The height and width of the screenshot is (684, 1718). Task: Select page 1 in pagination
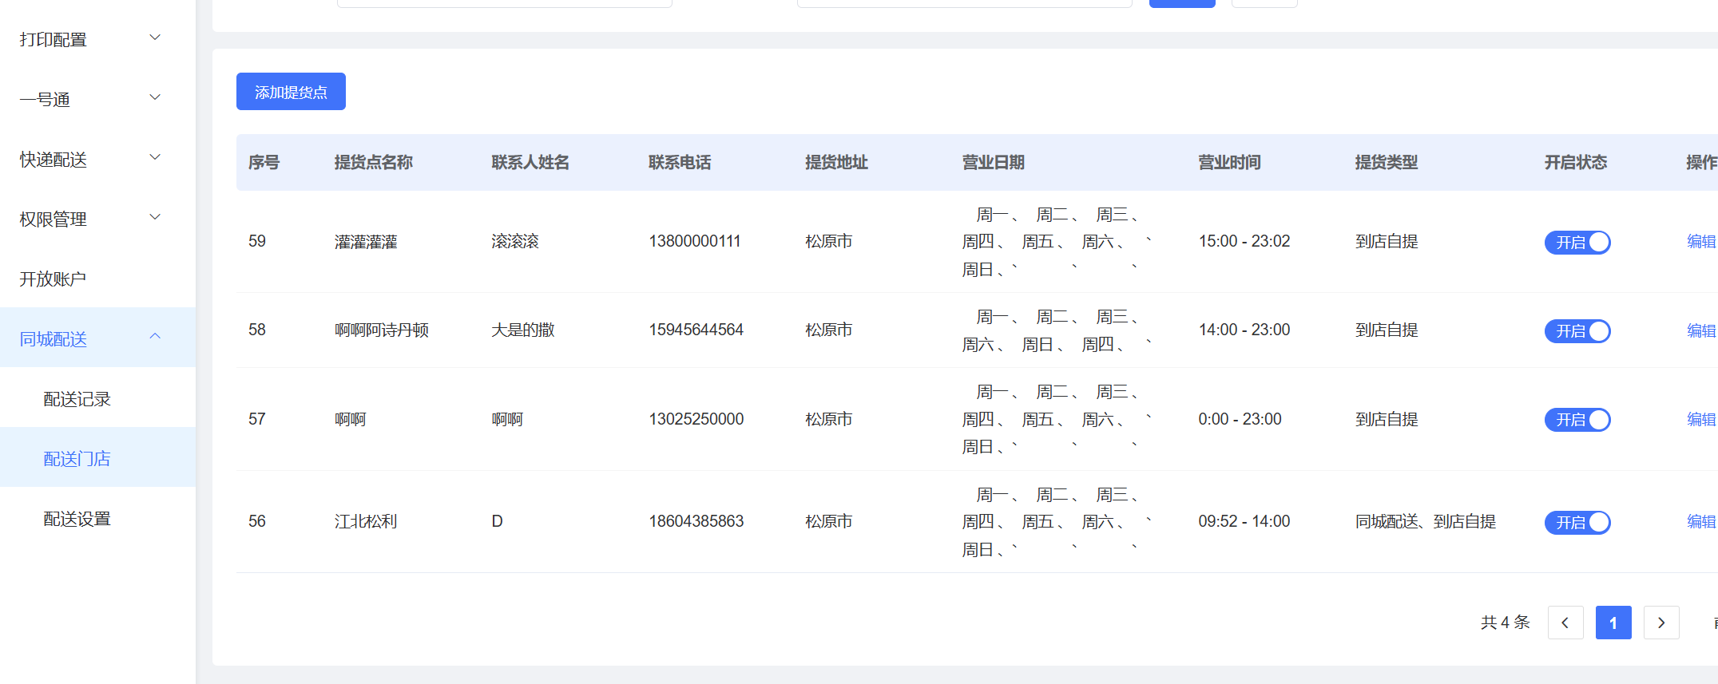(x=1613, y=623)
